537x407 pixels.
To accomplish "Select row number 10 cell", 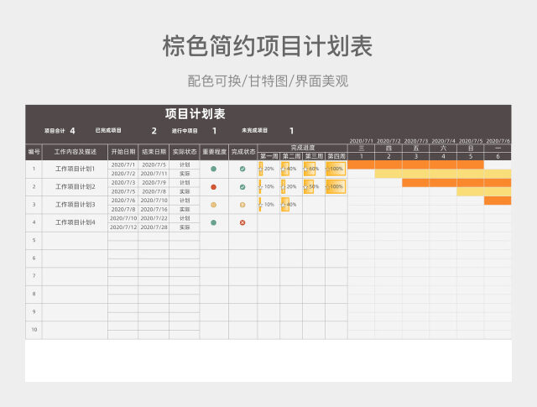I will point(34,330).
